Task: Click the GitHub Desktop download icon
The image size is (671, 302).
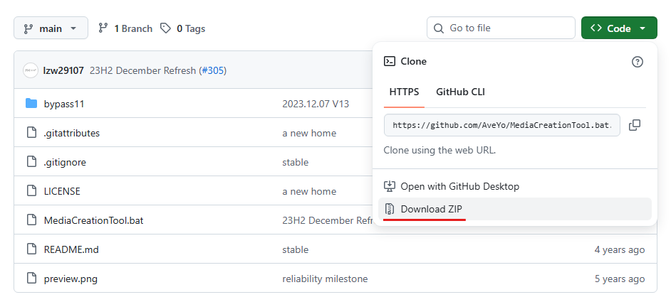Action: point(390,186)
